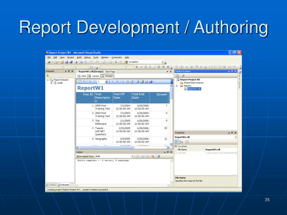Click the Find in Files binoculars icon
287x215 pixels.
click(126, 62)
